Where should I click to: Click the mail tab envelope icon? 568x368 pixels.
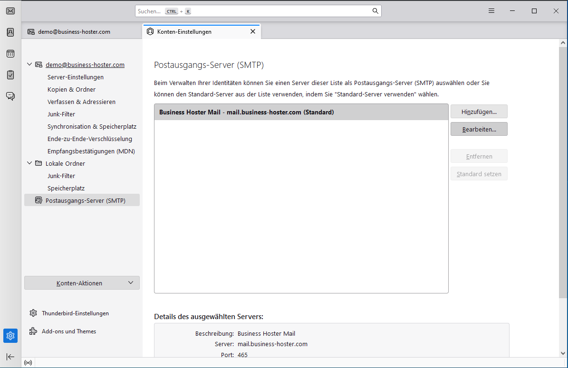(31, 31)
